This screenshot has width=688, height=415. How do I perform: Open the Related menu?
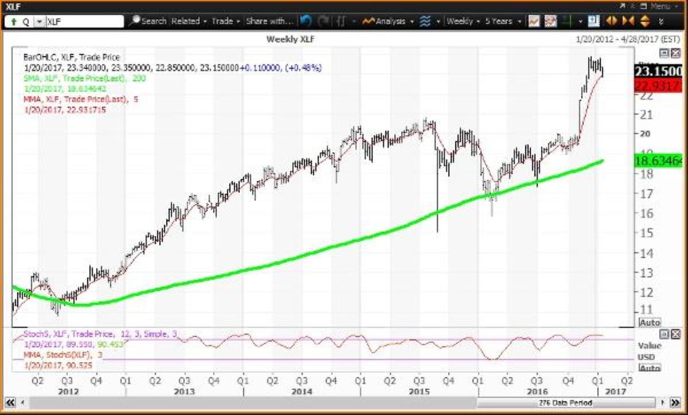click(x=188, y=21)
